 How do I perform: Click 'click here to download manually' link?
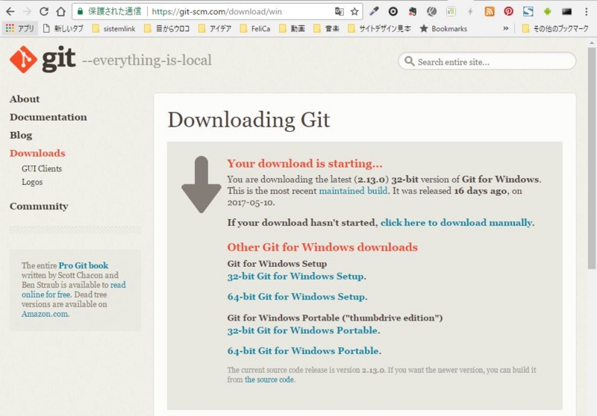point(456,222)
